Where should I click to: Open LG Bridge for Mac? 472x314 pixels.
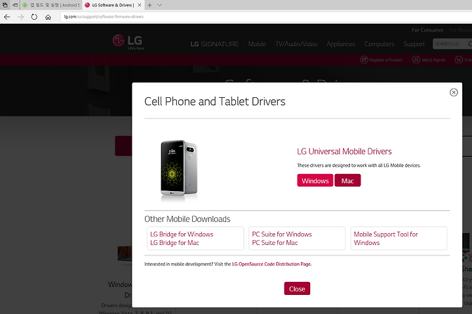[x=174, y=242]
